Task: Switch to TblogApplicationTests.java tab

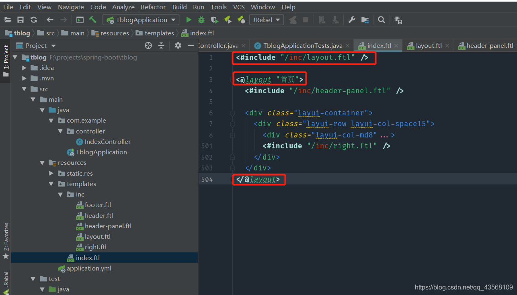Action: pyautogui.click(x=303, y=45)
